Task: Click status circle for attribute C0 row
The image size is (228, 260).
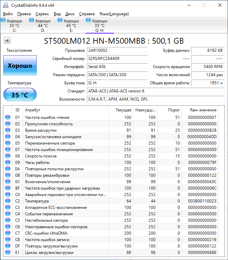Action: pos(8,195)
